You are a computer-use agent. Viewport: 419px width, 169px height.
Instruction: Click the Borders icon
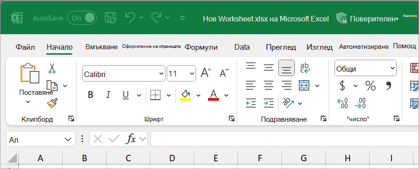(155, 95)
